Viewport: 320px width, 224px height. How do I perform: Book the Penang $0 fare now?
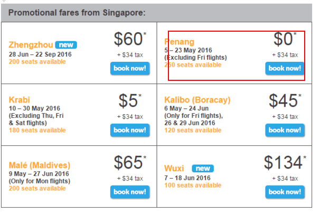285,68
